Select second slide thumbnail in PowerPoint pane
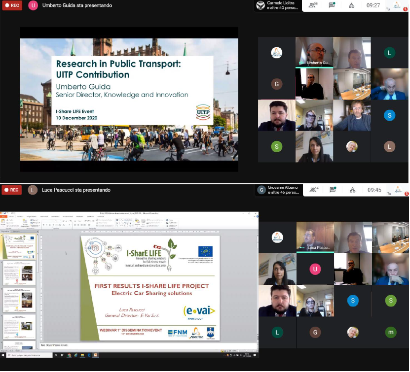This screenshot has height=372, width=410. coord(19,273)
